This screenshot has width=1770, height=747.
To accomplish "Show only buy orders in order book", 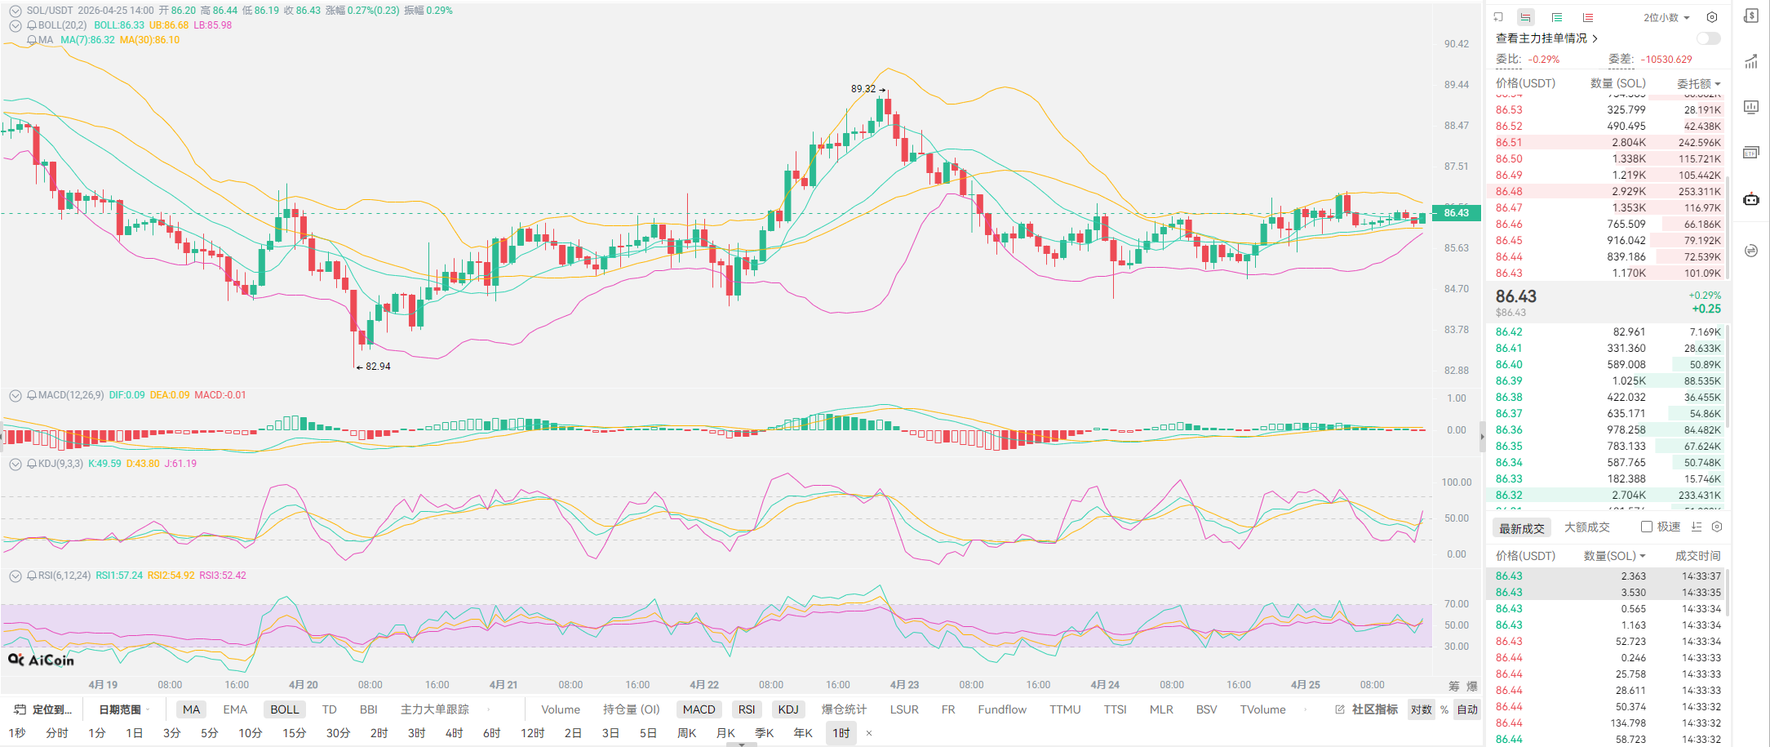I will click(1557, 17).
